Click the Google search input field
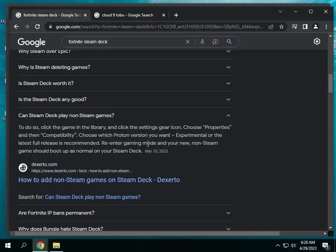 [125, 42]
